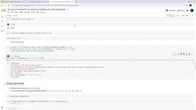
Task: Add a new Text cell
Action: pyautogui.click(x=15, y=16)
